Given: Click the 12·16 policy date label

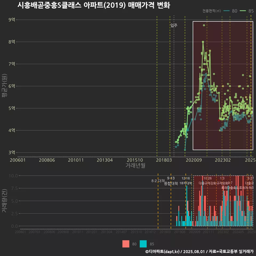Looking at the screenshot, I should [186, 178].
